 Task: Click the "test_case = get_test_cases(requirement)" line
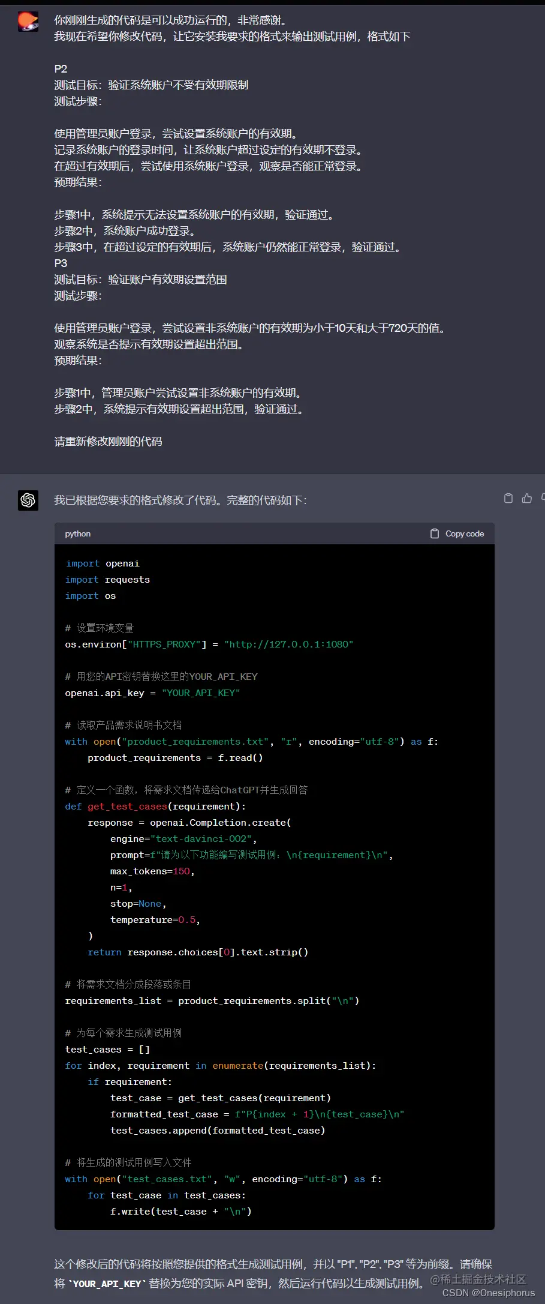coord(221,1098)
